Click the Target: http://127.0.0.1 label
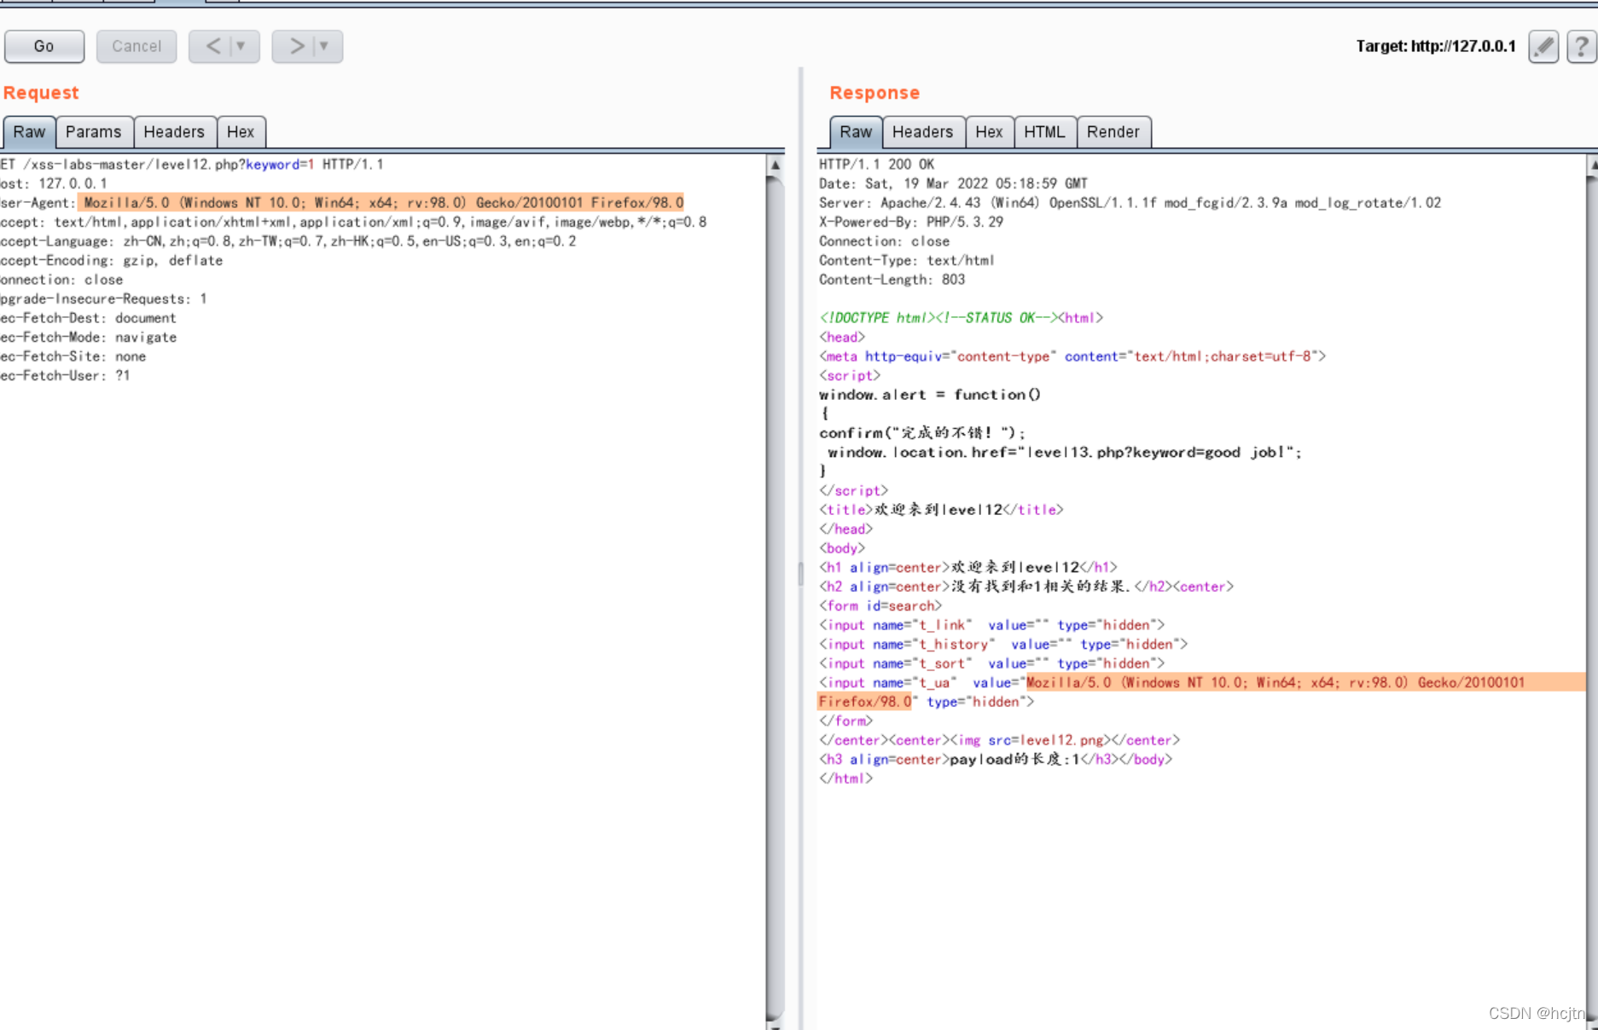Viewport: 1598px width, 1030px height. coord(1436,46)
